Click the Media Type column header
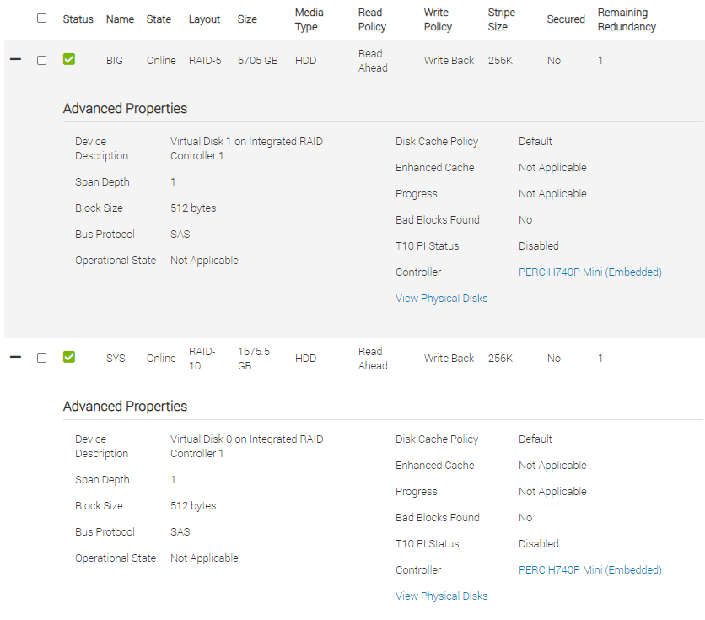This screenshot has height=620, width=705. pos(309,19)
